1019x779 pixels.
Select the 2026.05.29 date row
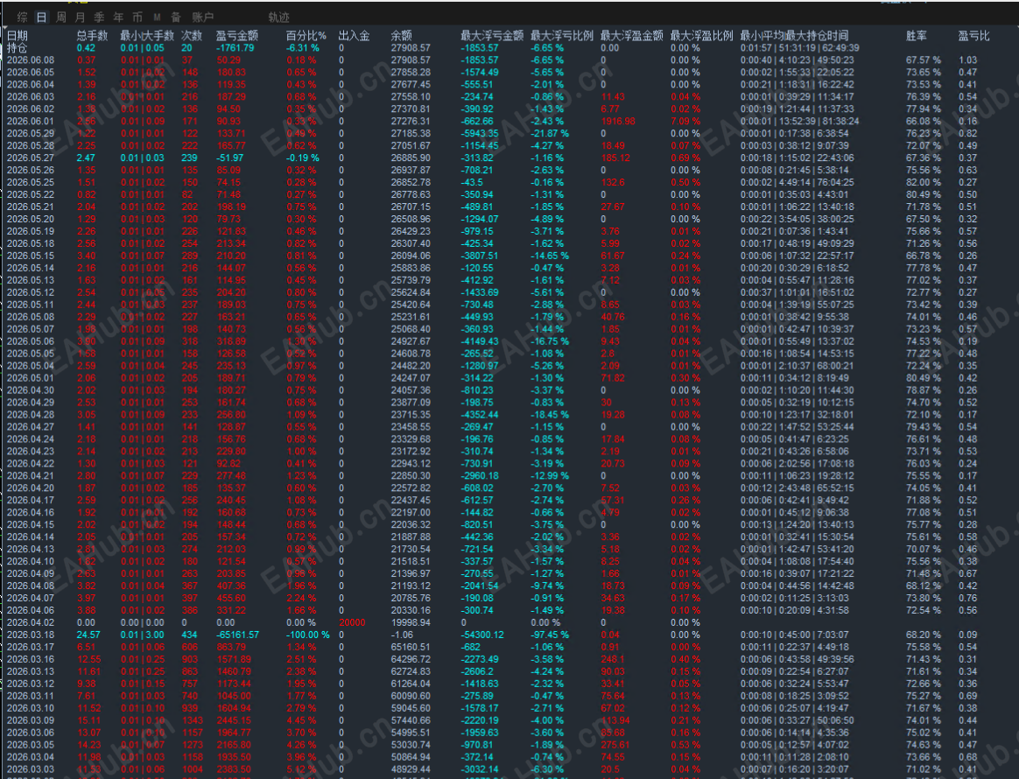[x=31, y=133]
